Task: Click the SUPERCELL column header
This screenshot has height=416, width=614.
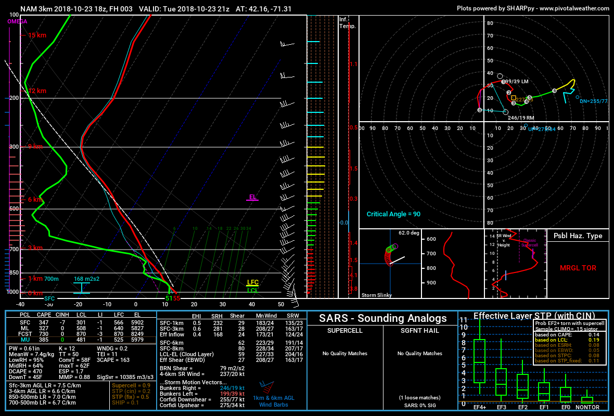Action: [344, 331]
